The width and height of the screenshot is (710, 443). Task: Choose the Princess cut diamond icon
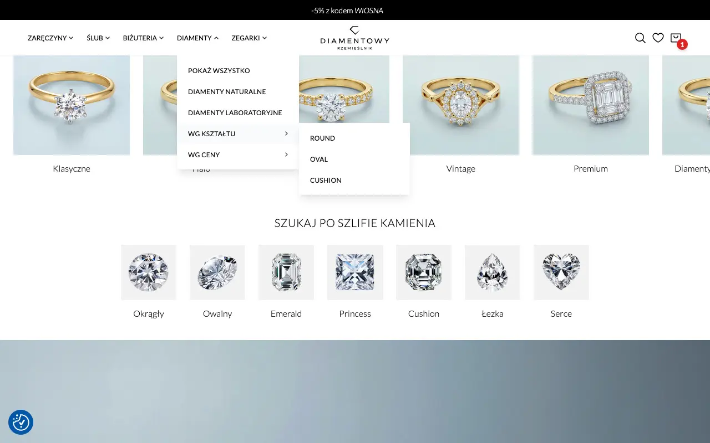click(355, 272)
